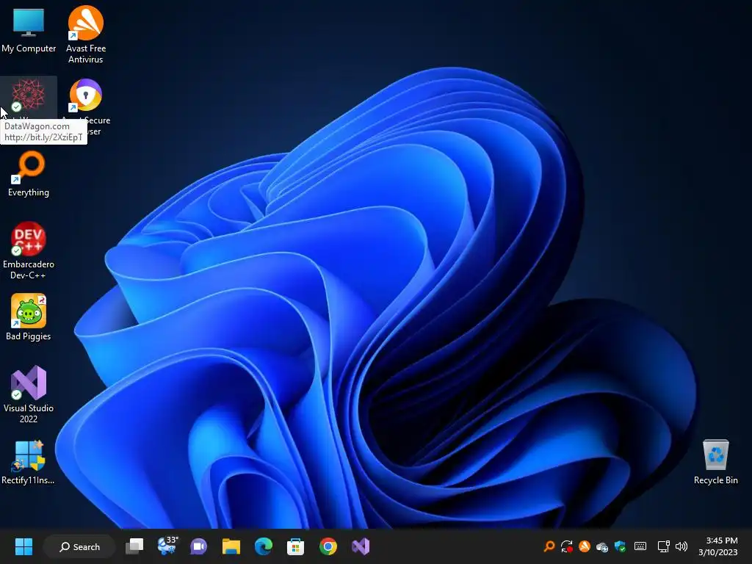The height and width of the screenshot is (564, 752).
Task: Click the Everything tray icon
Action: [x=549, y=546]
